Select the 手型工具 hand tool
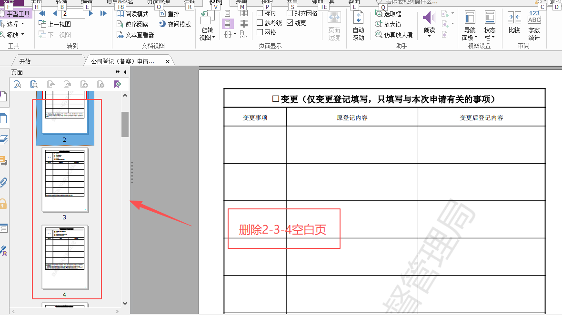 (15, 14)
